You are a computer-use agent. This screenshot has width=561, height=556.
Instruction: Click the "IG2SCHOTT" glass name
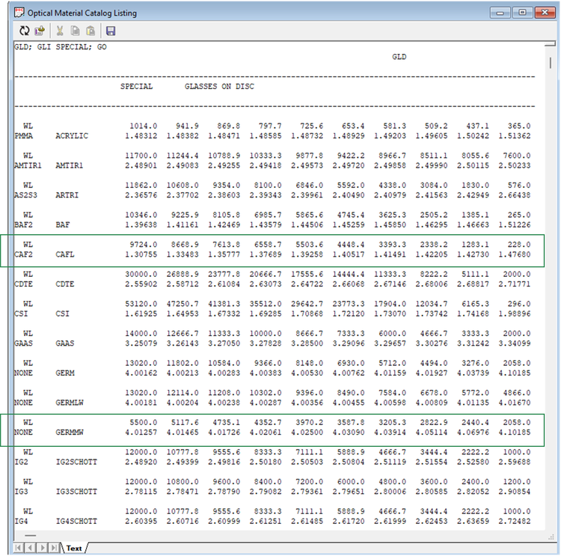[76, 462]
